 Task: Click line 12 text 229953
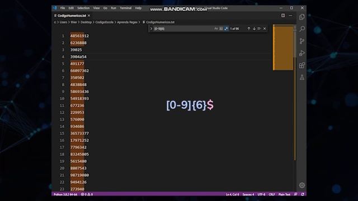[x=77, y=112]
